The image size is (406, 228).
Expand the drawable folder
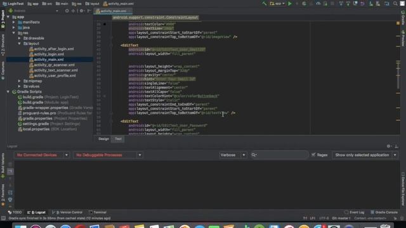pos(20,38)
